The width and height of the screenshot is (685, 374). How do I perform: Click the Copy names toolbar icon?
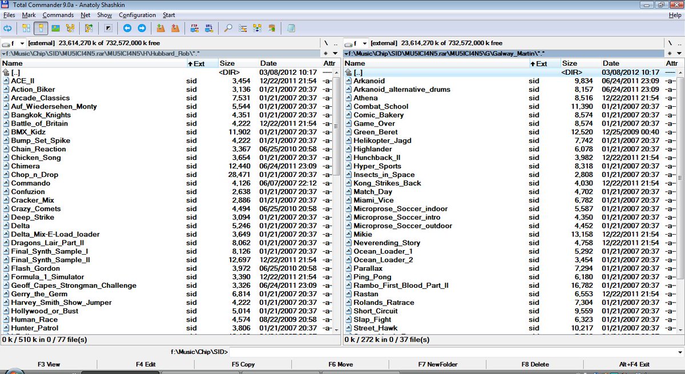[272, 28]
